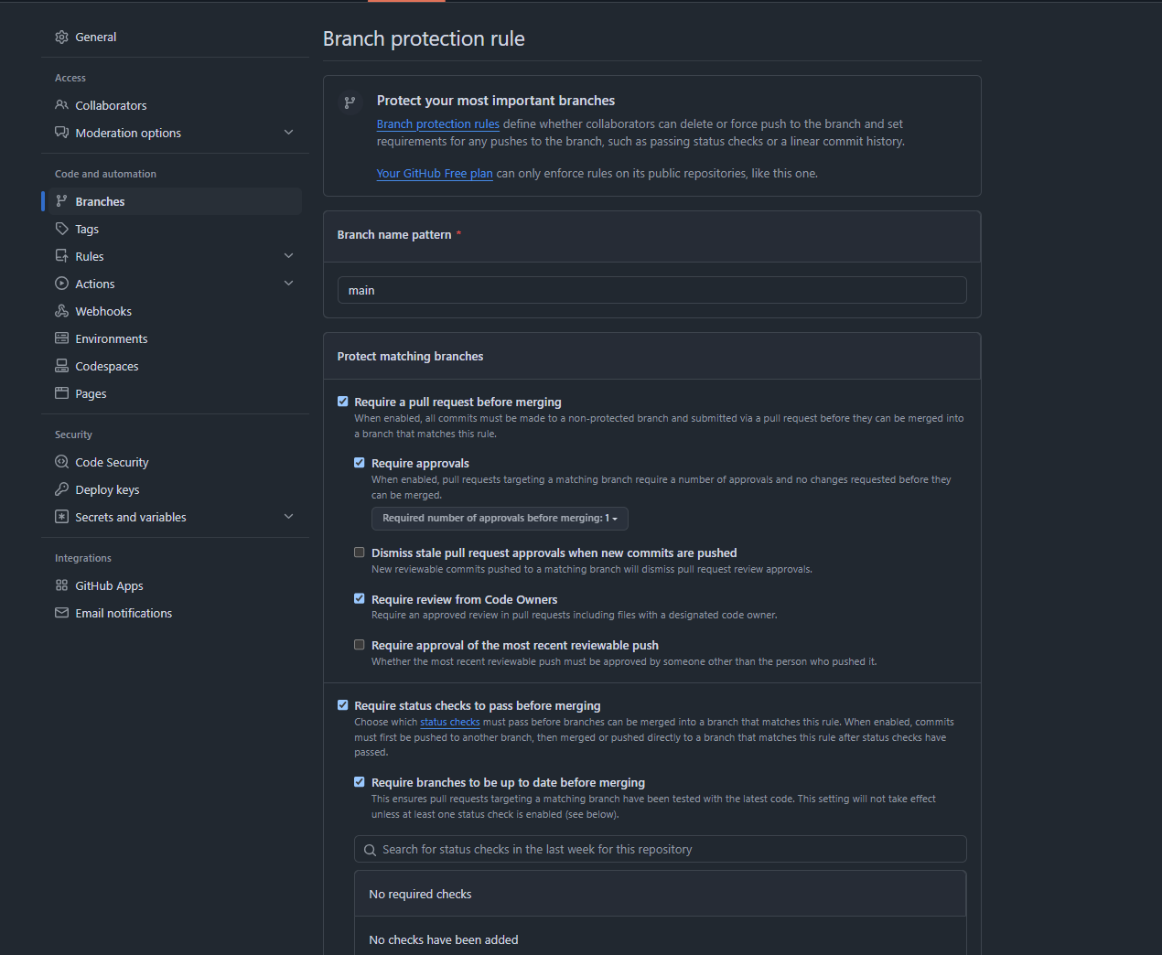
Task: Click the Branches git-branch icon in sidebar
Action: coord(61,201)
